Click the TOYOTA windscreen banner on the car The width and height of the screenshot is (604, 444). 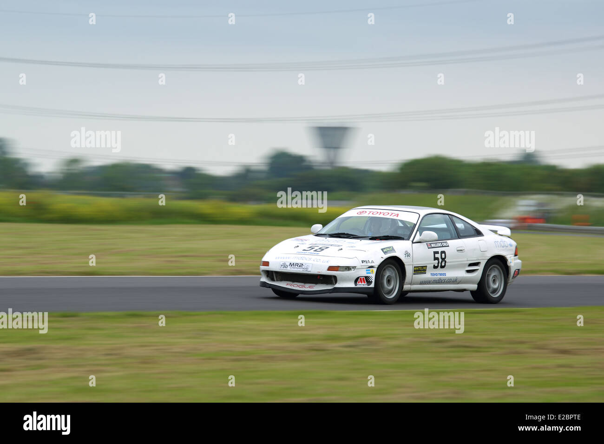pyautogui.click(x=378, y=214)
